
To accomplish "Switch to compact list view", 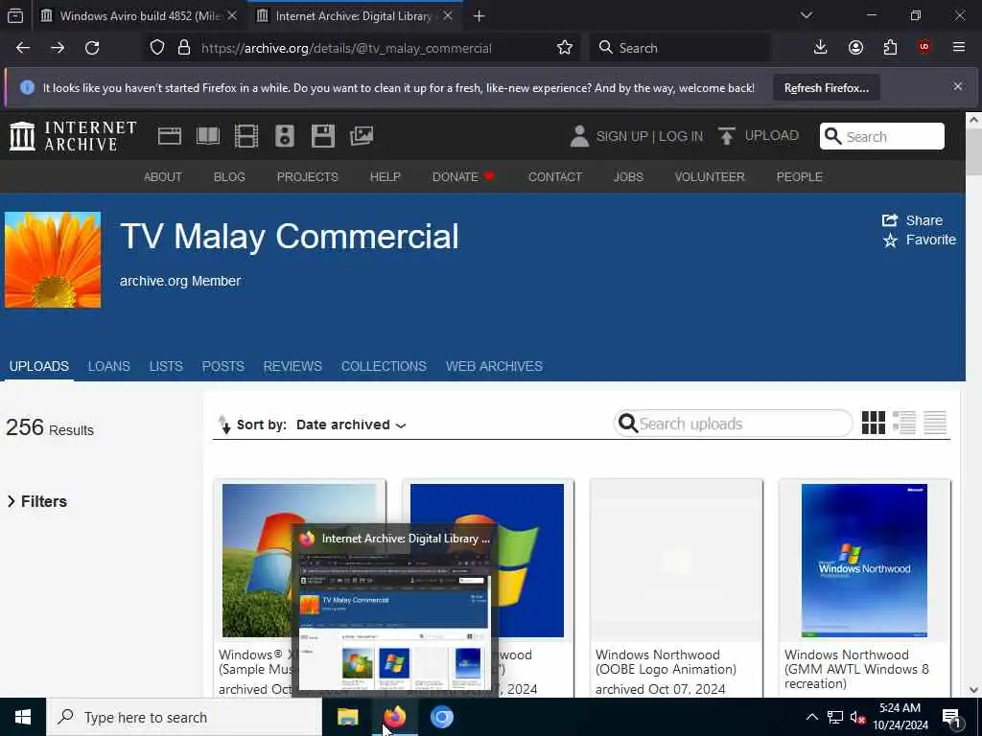I will (x=935, y=423).
